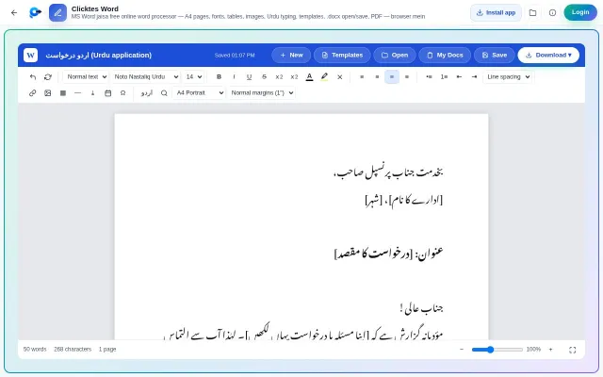603x377 pixels.
Task: Click the salutation line جناب عالی
Action: (x=421, y=308)
